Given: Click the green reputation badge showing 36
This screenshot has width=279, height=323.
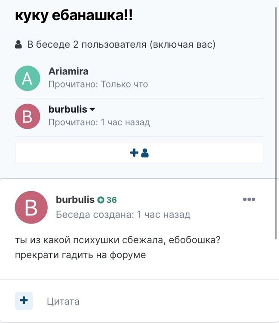Looking at the screenshot, I should pyautogui.click(x=107, y=200).
